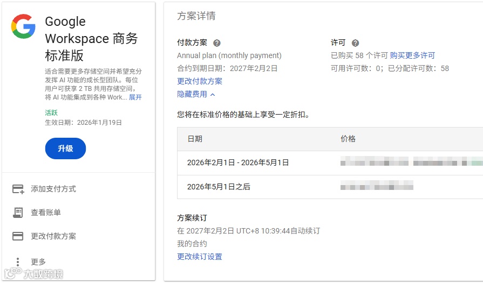
Task: Click 更改续订设置 link
Action: [x=200, y=257]
